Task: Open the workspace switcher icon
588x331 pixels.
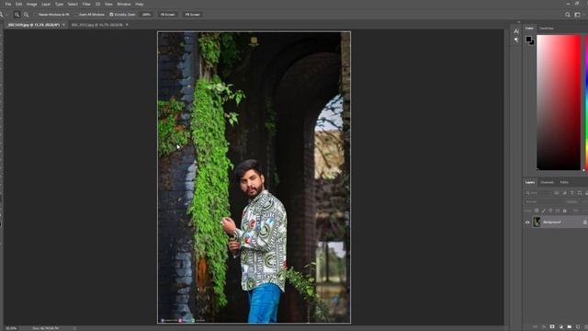Action: (x=578, y=15)
